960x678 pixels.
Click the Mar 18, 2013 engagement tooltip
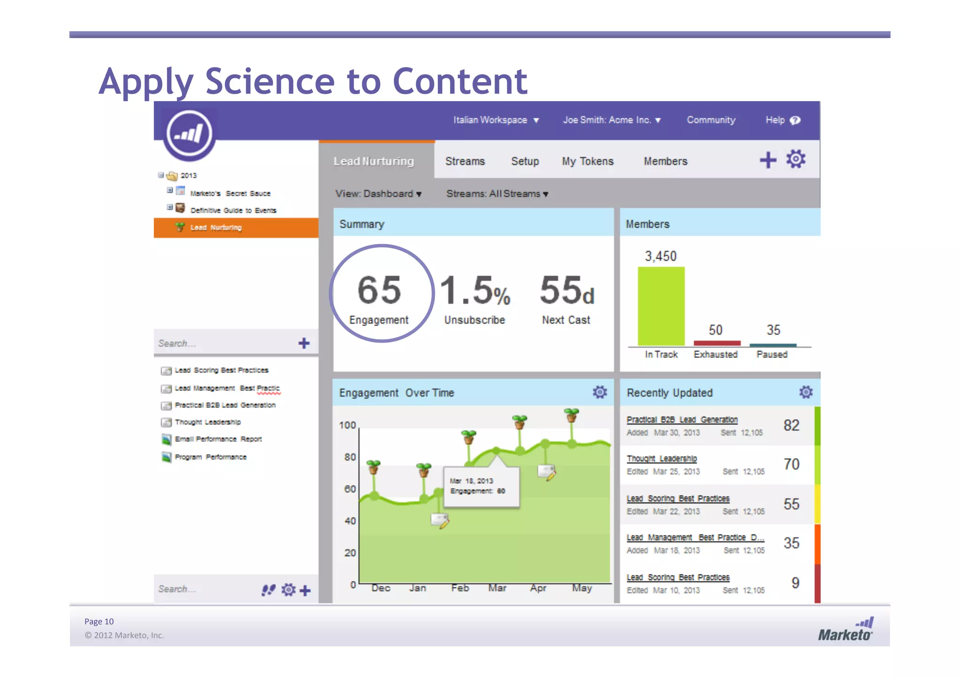(481, 486)
